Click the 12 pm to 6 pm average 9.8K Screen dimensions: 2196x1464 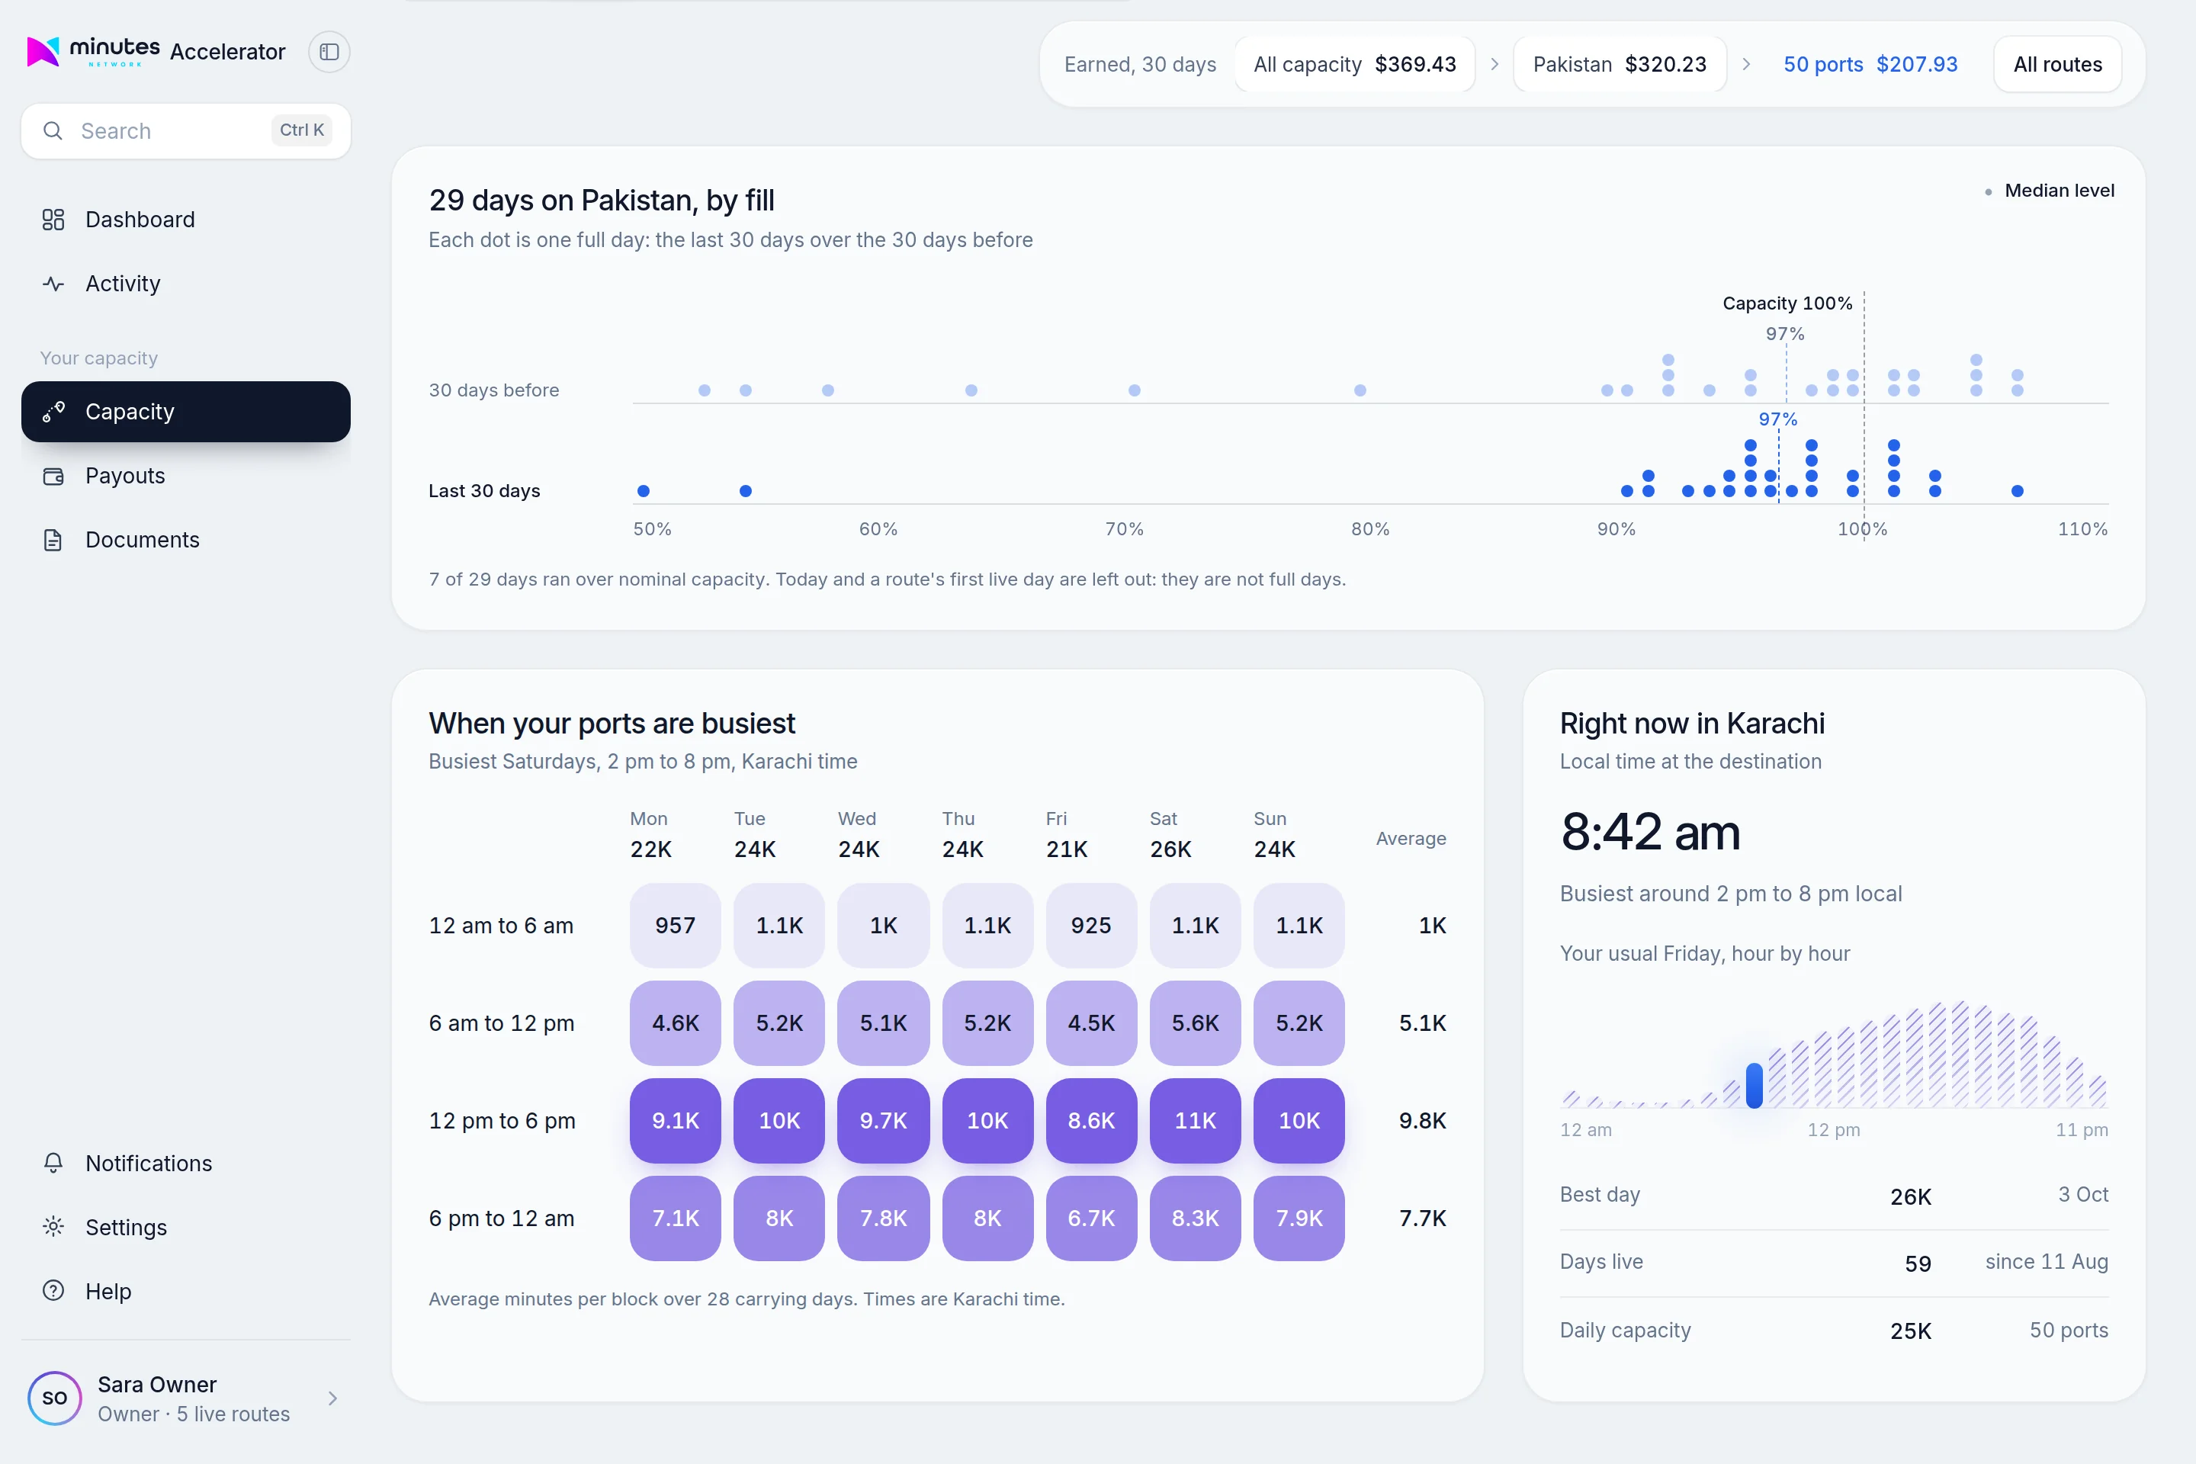pyautogui.click(x=1422, y=1120)
